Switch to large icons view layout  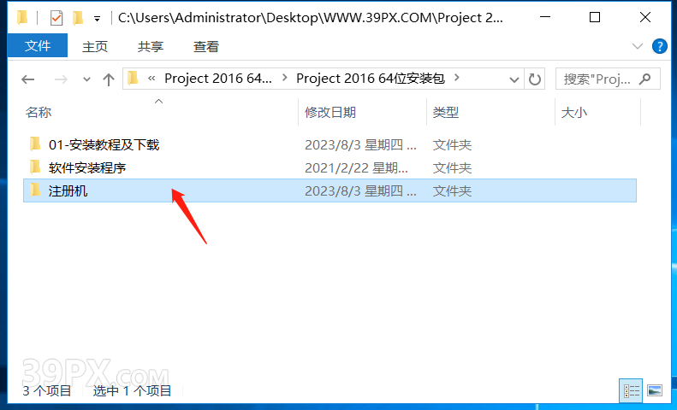[655, 390]
